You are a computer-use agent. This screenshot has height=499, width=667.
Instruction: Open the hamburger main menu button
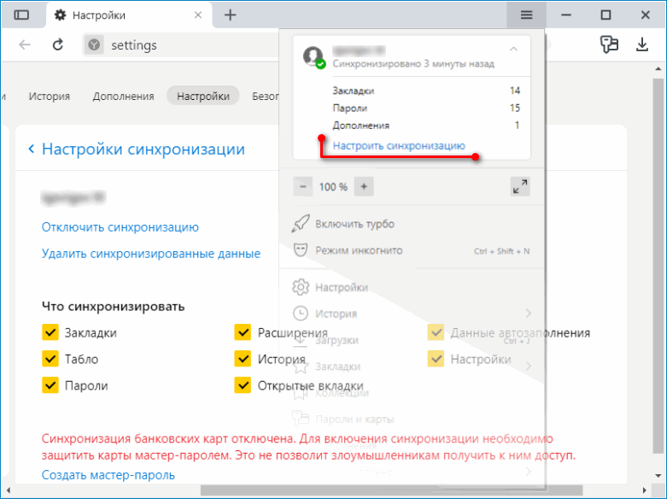click(x=527, y=15)
